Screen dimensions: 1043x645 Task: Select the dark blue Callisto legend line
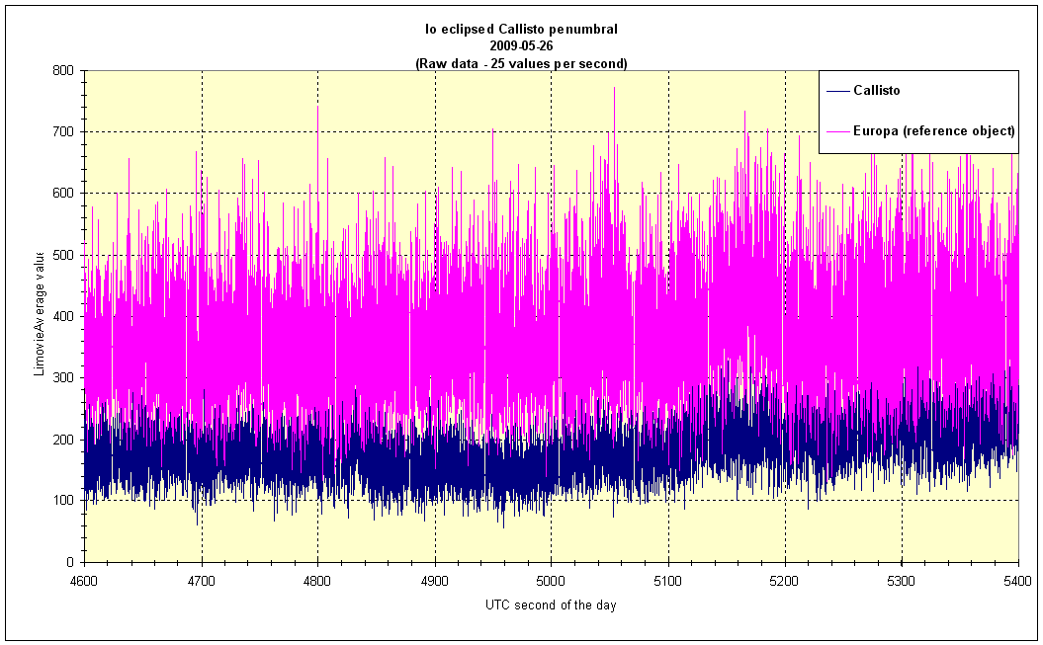838,91
